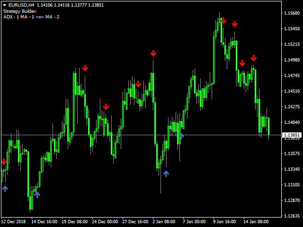Click the 1.12870 price scale label
Screen dimensions: 303x227
[292, 200]
